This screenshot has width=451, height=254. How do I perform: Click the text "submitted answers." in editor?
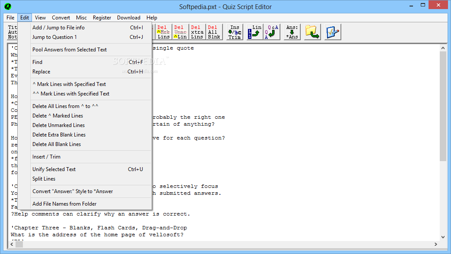click(191, 193)
